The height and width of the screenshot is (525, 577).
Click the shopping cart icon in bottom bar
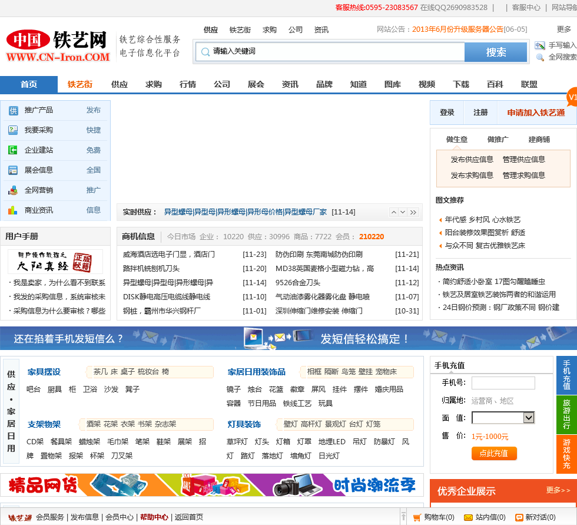tap(417, 517)
